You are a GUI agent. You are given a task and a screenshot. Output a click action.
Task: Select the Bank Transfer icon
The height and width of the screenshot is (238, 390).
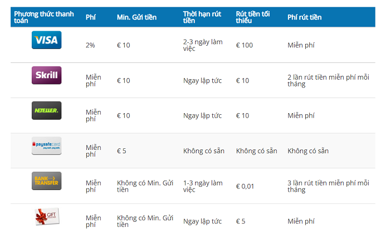coord(46,181)
